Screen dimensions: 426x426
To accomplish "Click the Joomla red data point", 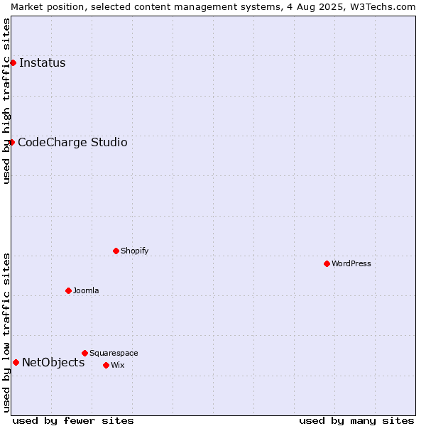I will click(x=68, y=290).
